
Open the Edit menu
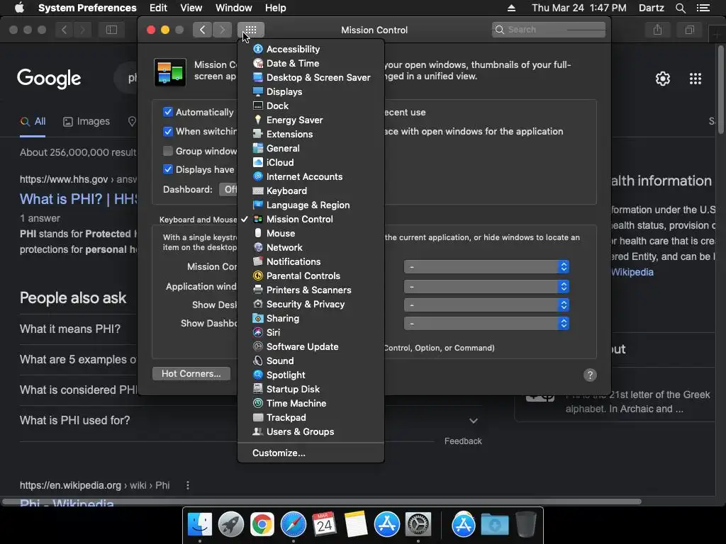coord(158,8)
